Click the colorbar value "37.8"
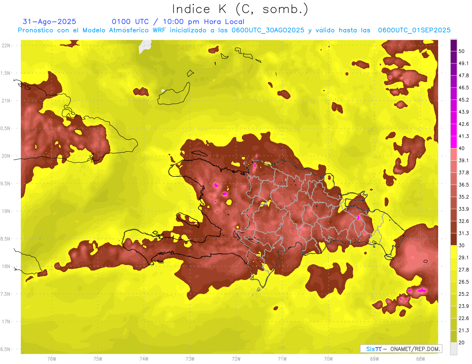This screenshot has width=472, height=364. [463, 172]
